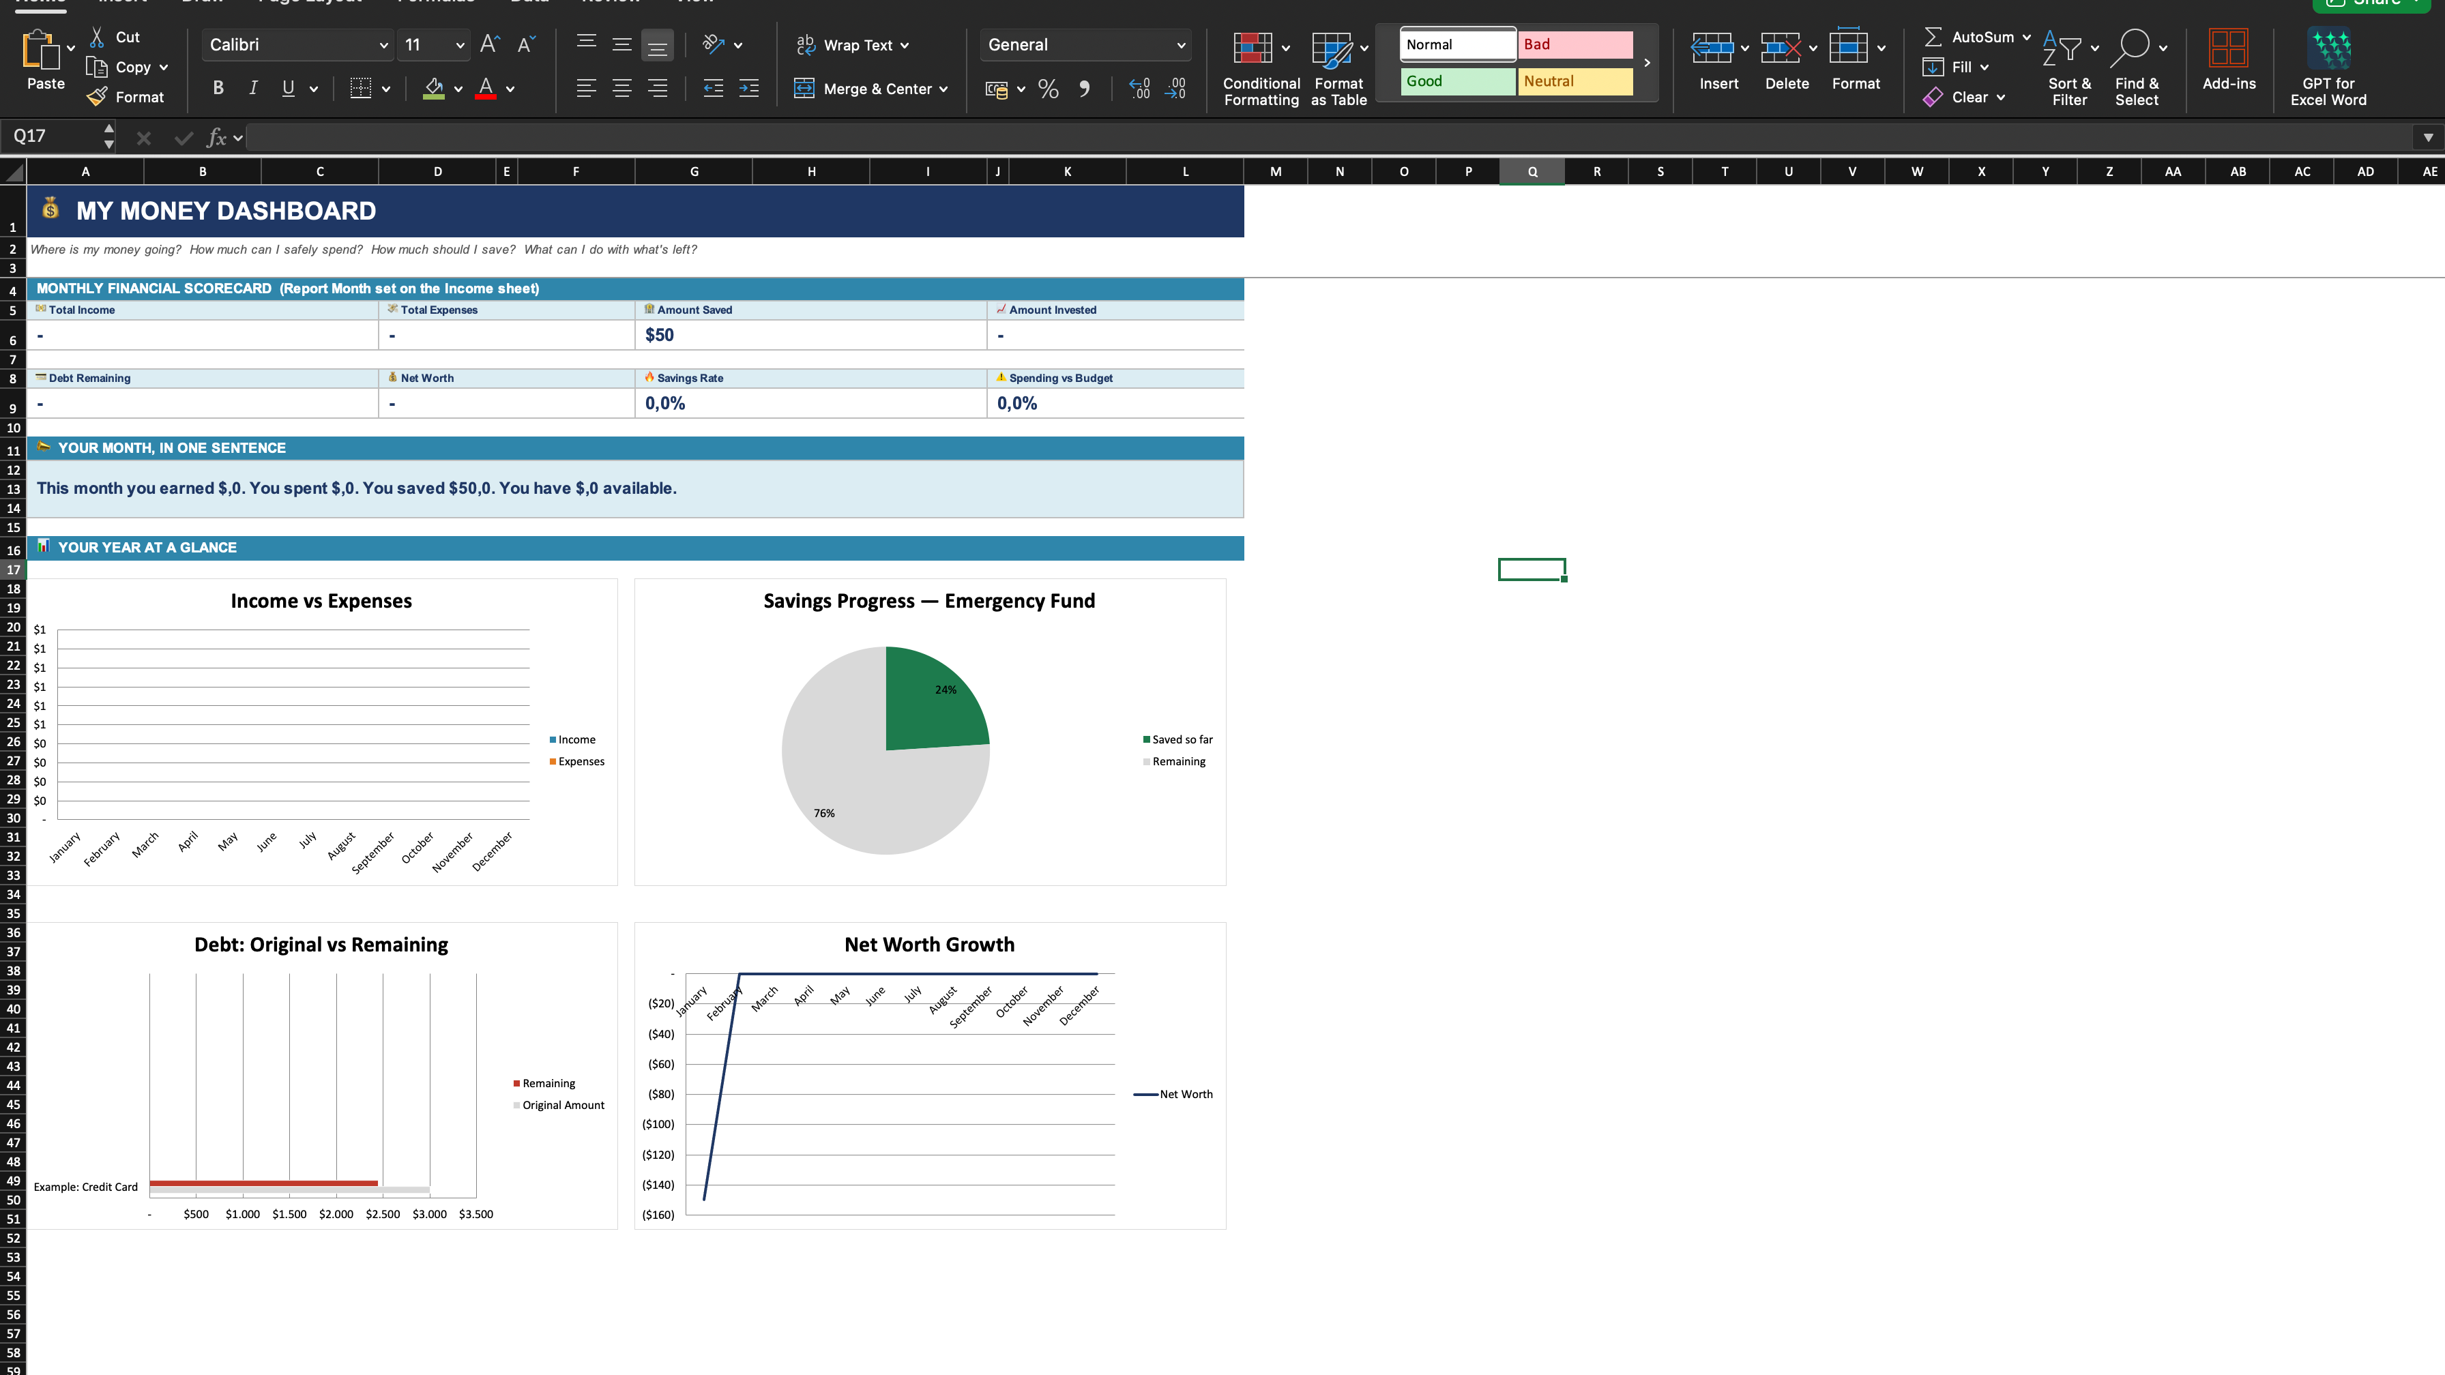The height and width of the screenshot is (1375, 2445).
Task: Decrease font size with small A icon
Action: [526, 44]
